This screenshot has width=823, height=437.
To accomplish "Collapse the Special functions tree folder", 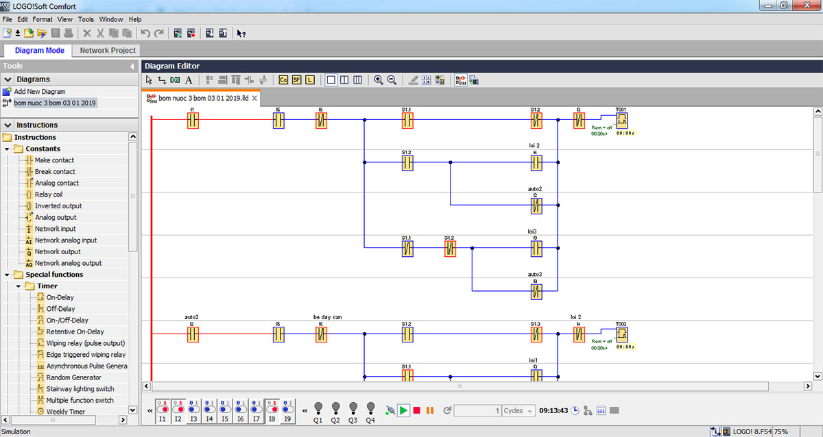I will pos(8,275).
